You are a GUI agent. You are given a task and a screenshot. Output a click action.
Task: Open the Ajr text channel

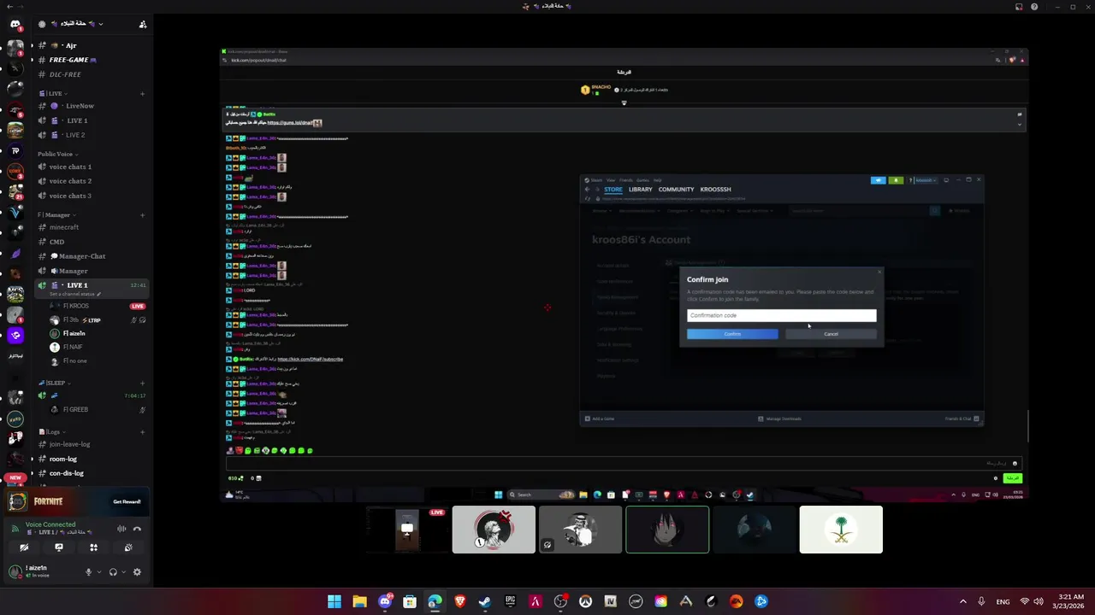pyautogui.click(x=90, y=45)
